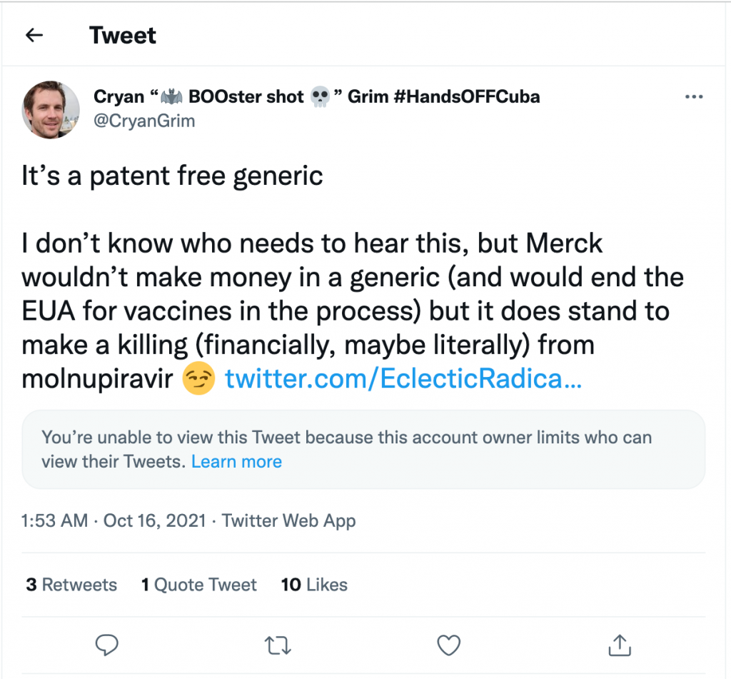Viewport: 731px width, 679px height.
Task: Like the tweet with heart icon
Action: pyautogui.click(x=448, y=645)
